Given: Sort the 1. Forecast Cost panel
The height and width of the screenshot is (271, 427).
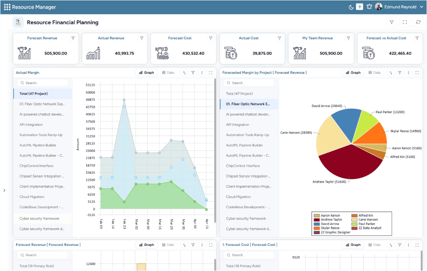Looking at the screenshot, I should (x=391, y=245).
